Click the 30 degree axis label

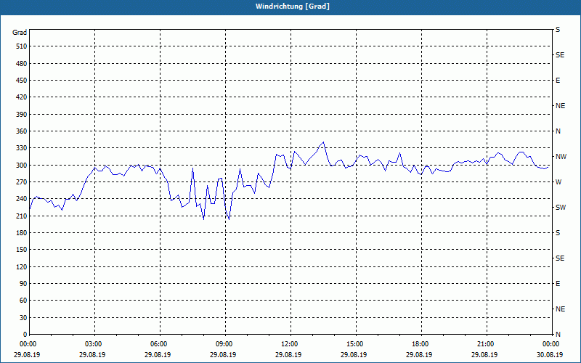click(x=23, y=317)
